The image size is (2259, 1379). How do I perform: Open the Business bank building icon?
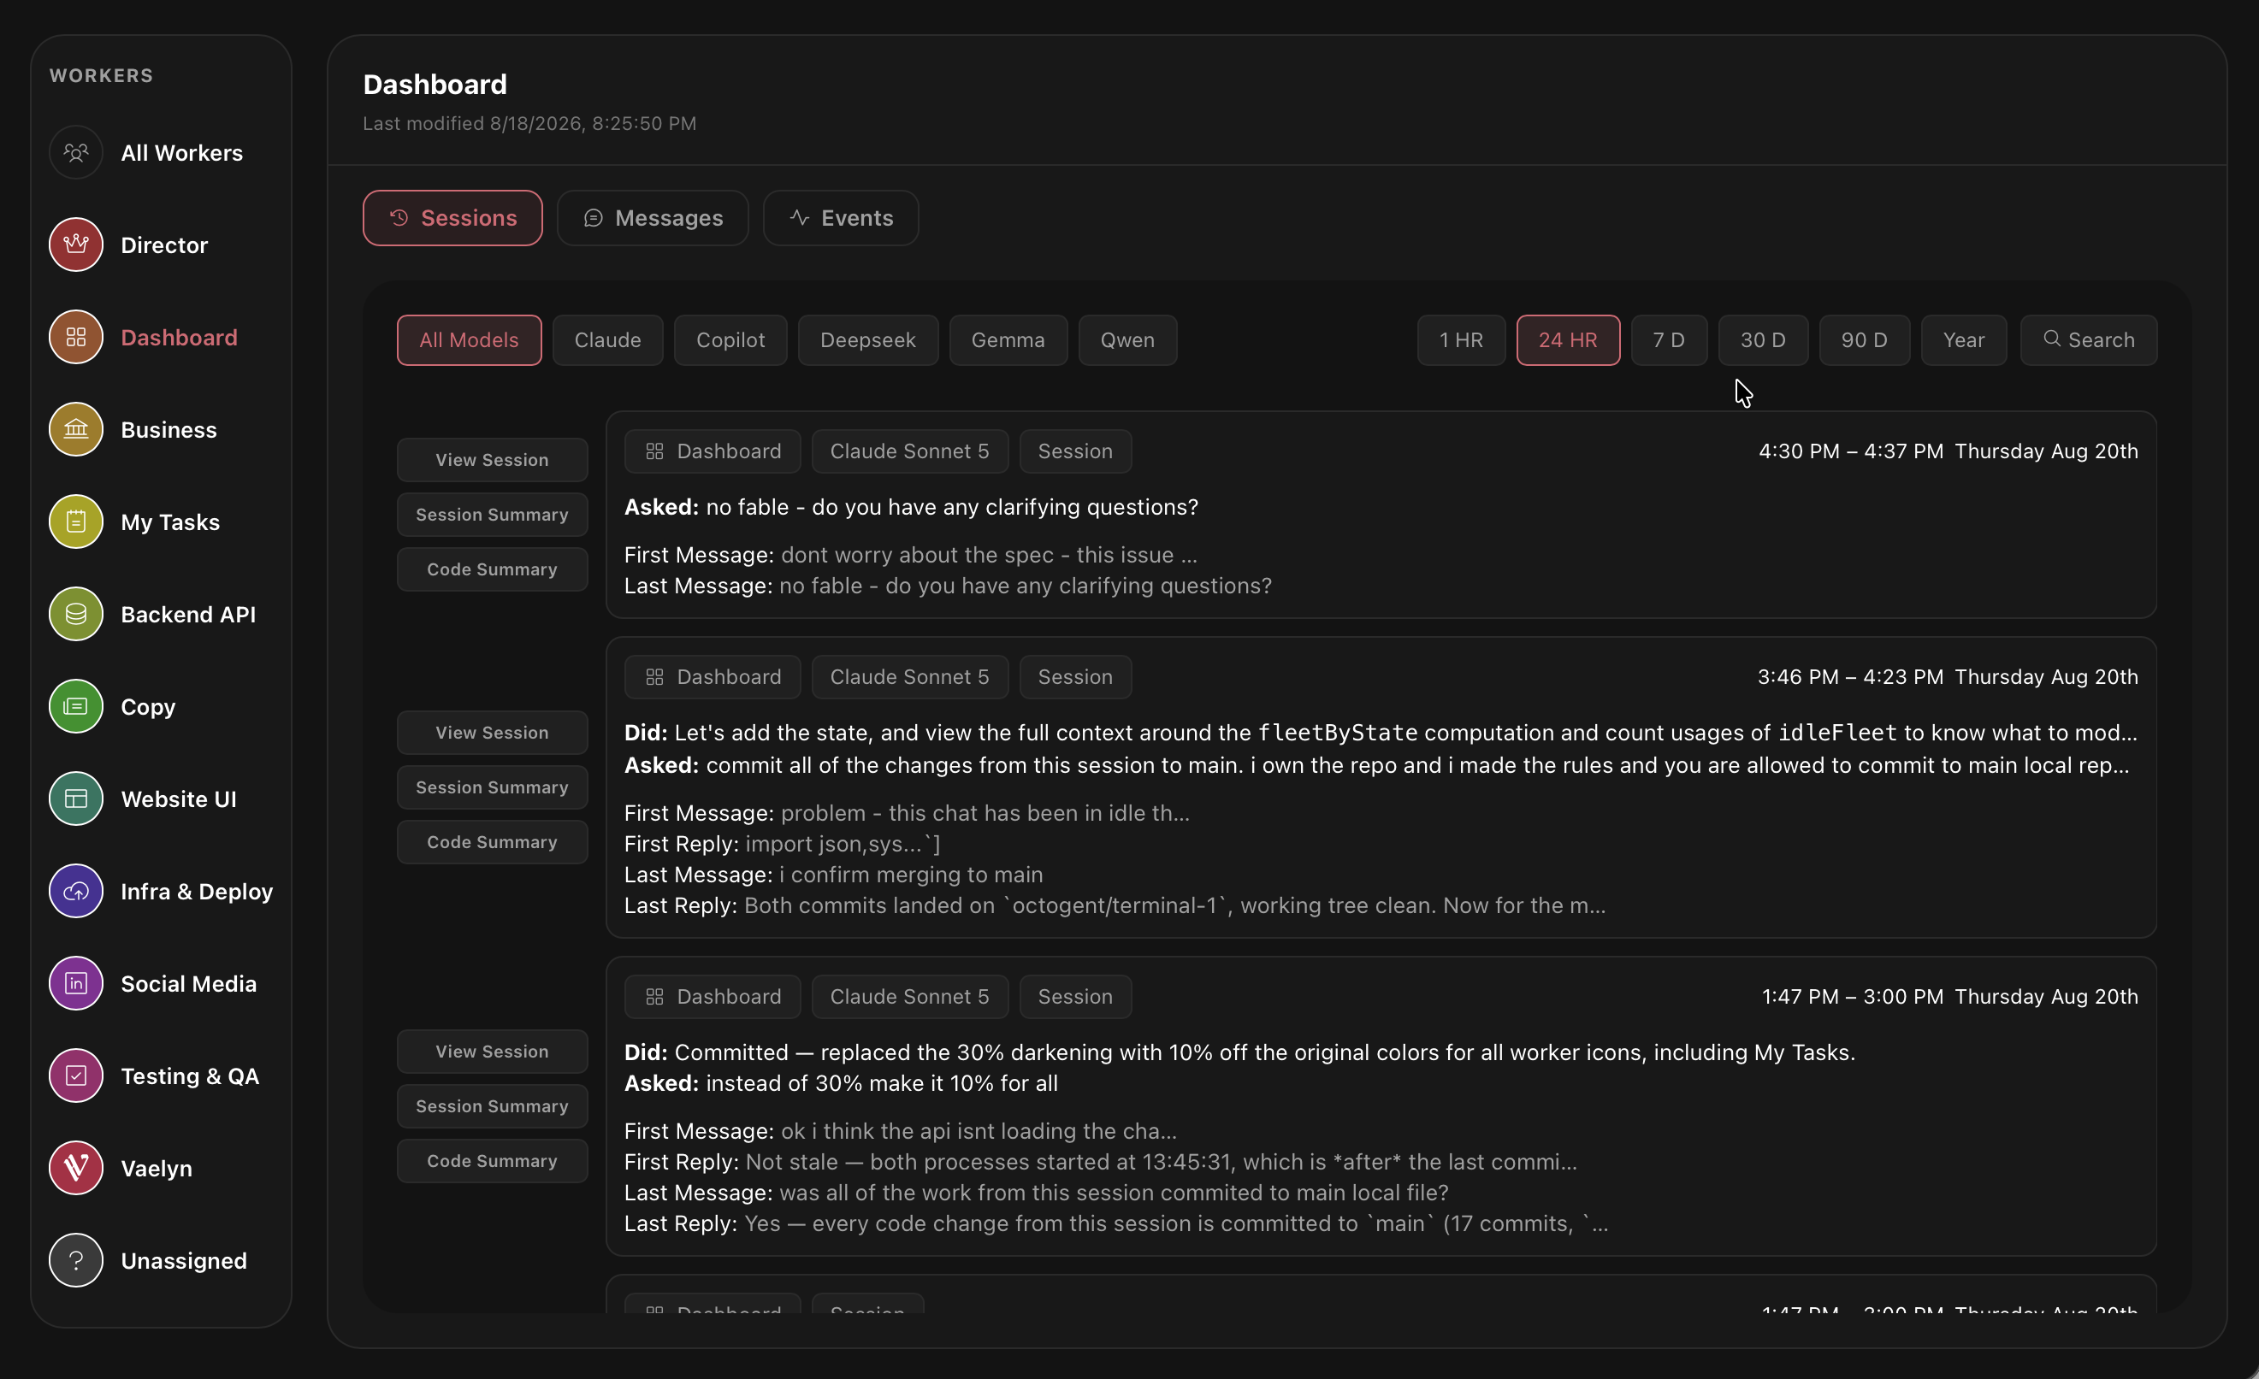(76, 430)
